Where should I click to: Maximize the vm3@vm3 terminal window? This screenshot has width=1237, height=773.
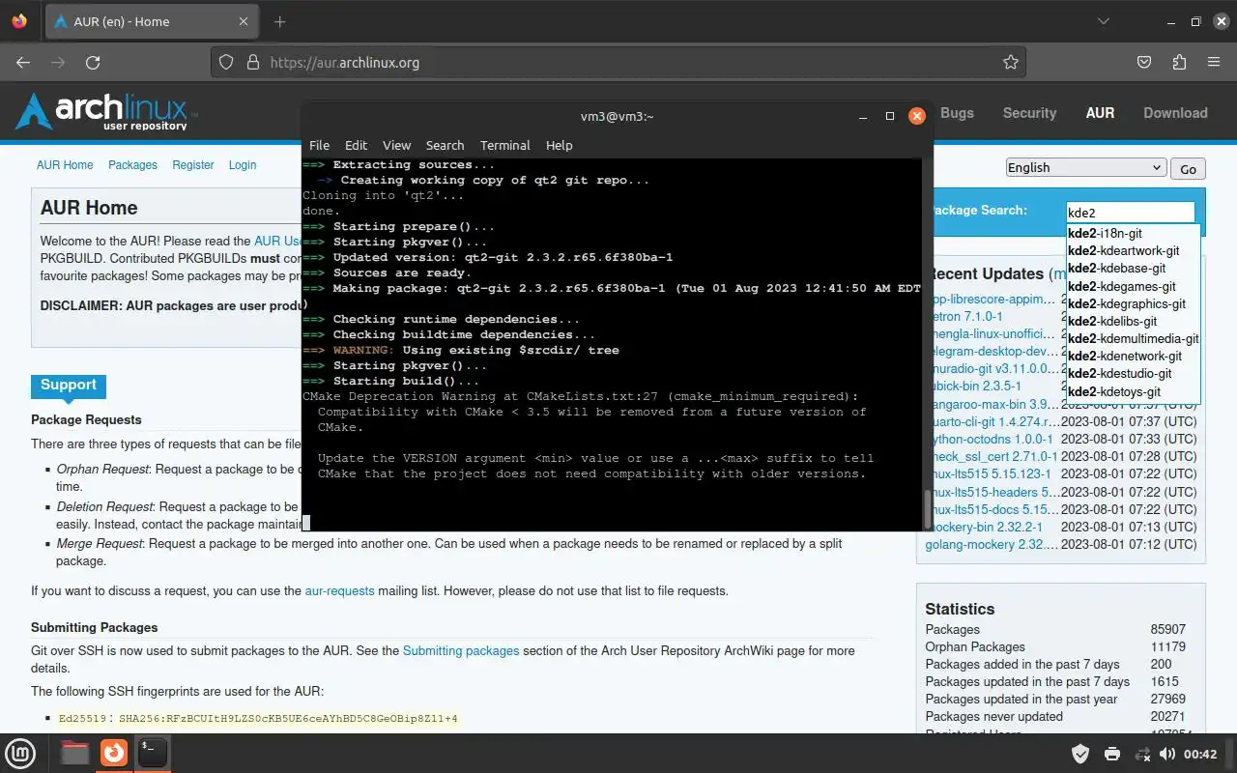(890, 116)
